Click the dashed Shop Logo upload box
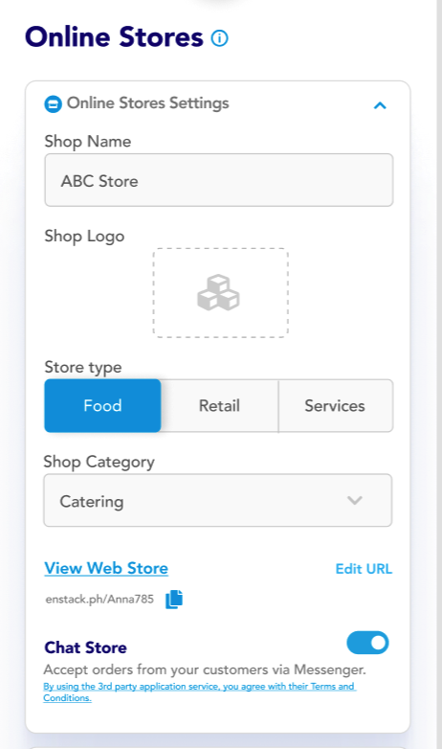The height and width of the screenshot is (749, 442). (221, 293)
